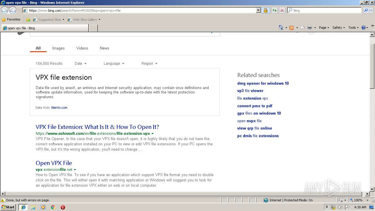The image size is (375, 211).
Task: View the security report padlock icon
Action: pyautogui.click(x=265, y=11)
